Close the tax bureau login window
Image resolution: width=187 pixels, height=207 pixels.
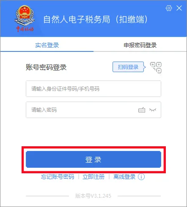(179, 8)
